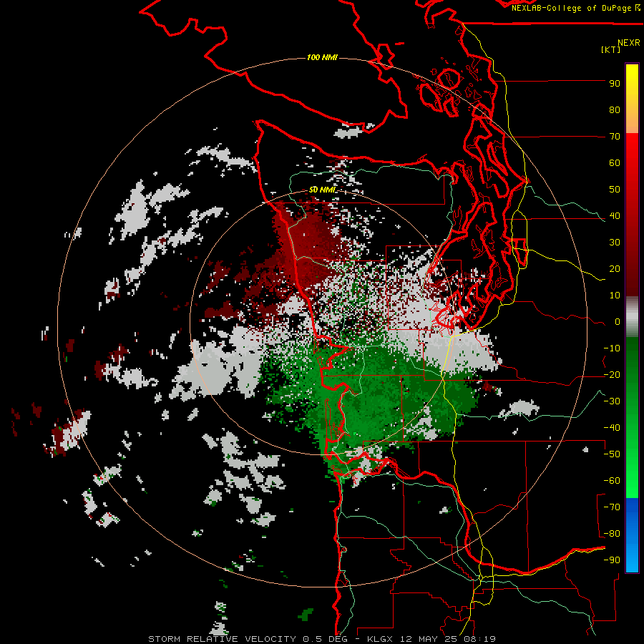
Task: Pick the gray zero-velocity segment of color bar
Action: pos(632,317)
